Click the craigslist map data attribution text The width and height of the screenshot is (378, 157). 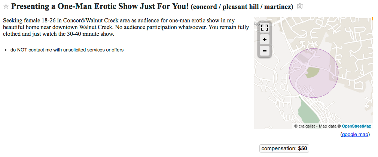(317, 126)
